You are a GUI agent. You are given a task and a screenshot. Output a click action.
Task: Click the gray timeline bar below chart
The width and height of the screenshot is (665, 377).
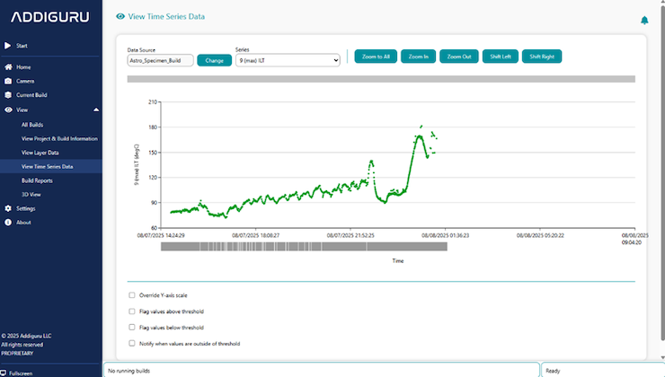[303, 246]
